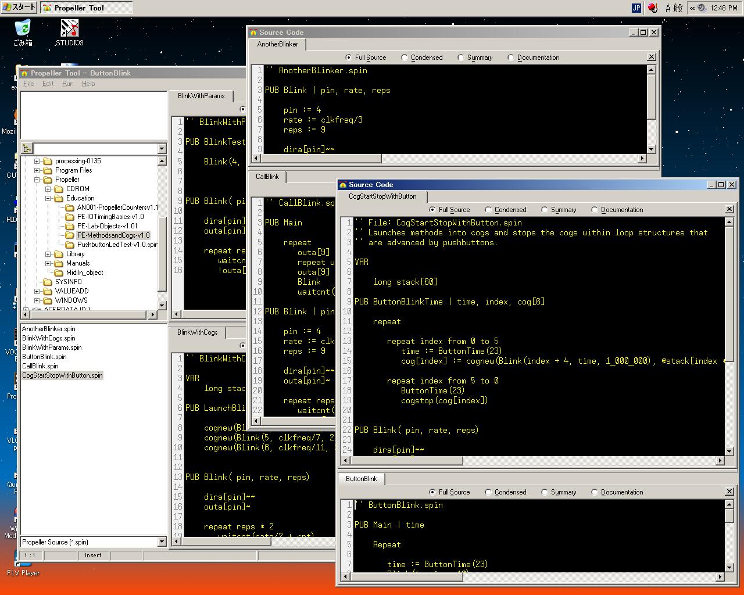The height and width of the screenshot is (595, 744).
Task: Click the folder-up icon beside path box
Action: (x=27, y=149)
